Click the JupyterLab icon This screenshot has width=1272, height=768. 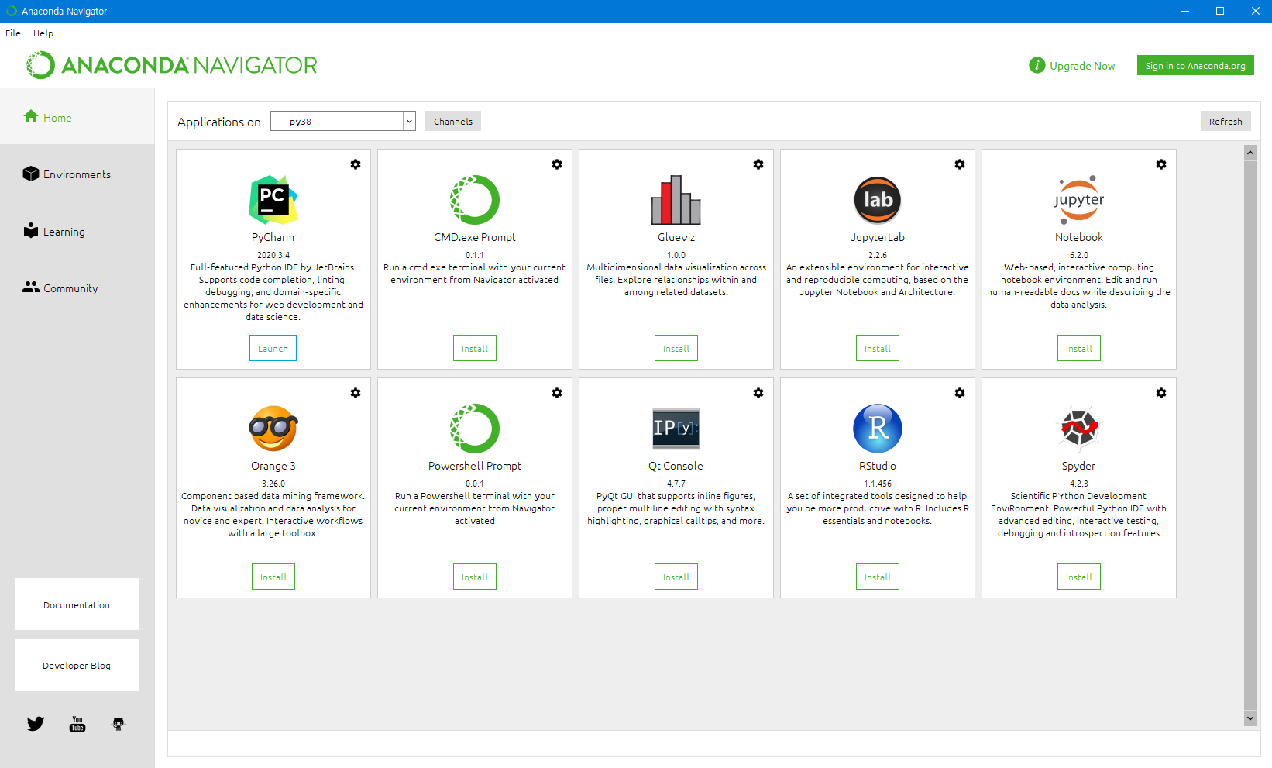point(878,200)
